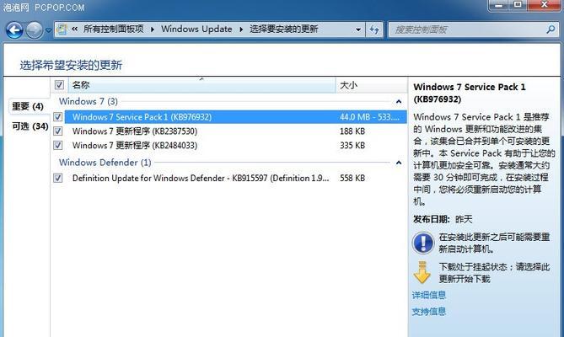Click the Windows Defender (1) group heading

tap(105, 163)
